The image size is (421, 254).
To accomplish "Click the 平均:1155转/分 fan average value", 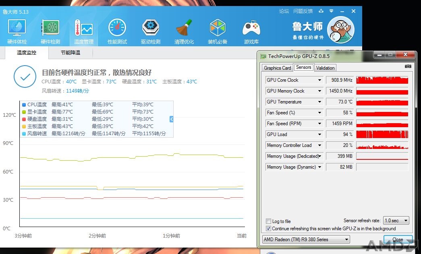I will click(149, 134).
